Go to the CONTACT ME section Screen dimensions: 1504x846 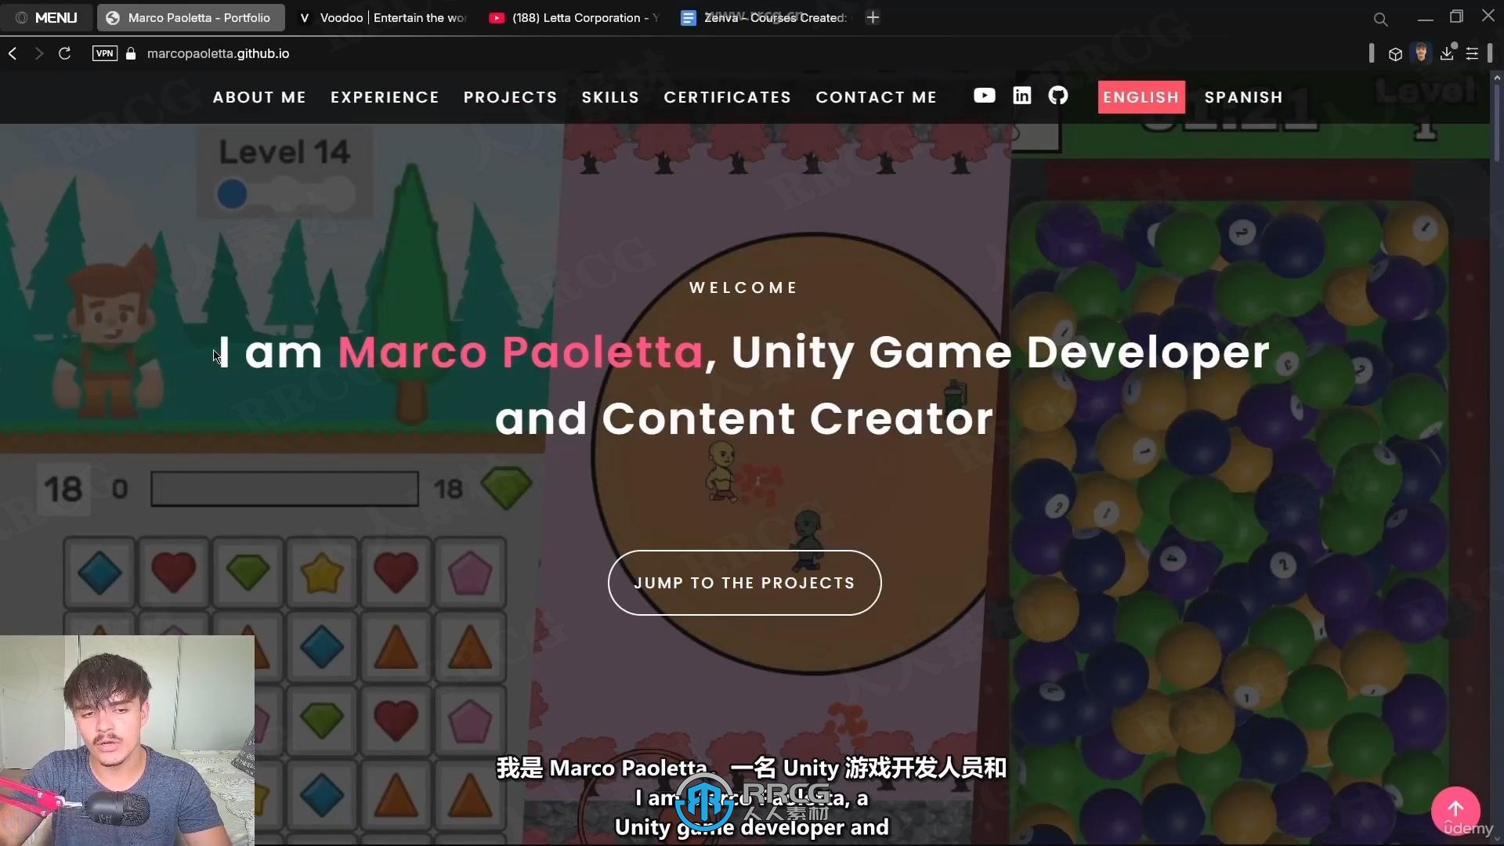(x=877, y=97)
